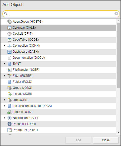Expand the Filter (FILTER) node
The image size is (121, 146).
click(4, 76)
